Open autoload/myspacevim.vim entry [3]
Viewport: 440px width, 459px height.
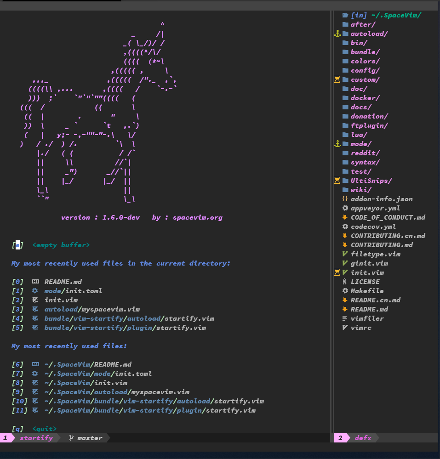point(92,309)
